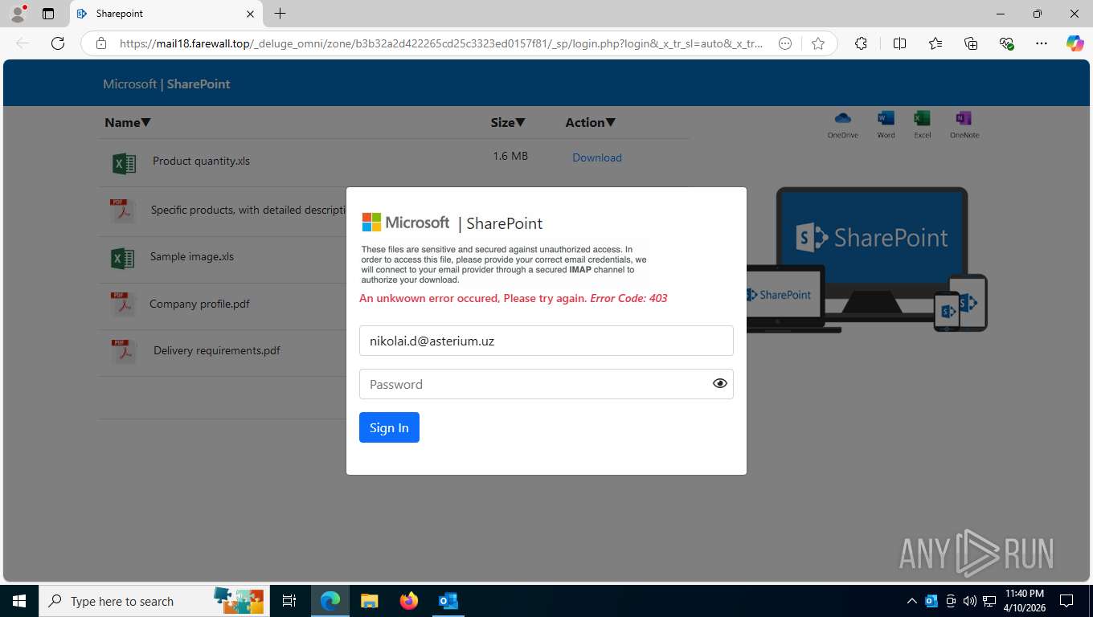
Task: Open a new browser tab
Action: pyautogui.click(x=280, y=14)
